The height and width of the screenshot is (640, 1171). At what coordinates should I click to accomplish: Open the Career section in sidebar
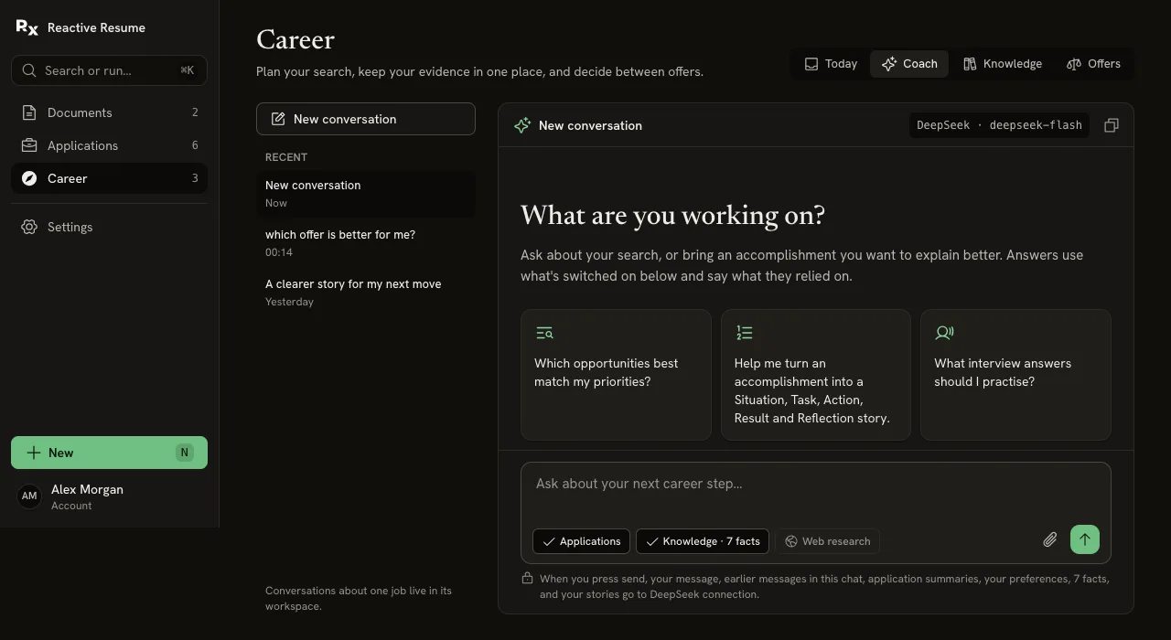[x=109, y=178]
